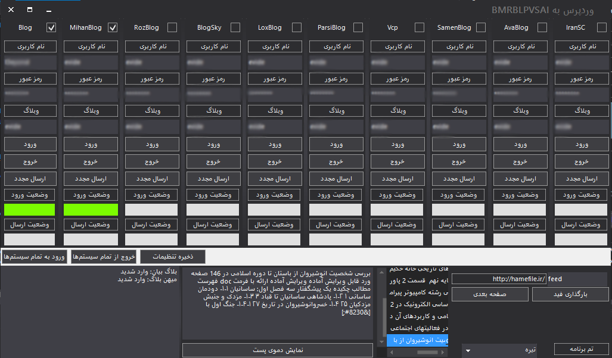The width and height of the screenshot is (612, 358).
Task: Click رمز عبور label under Vcp
Action: (x=397, y=79)
